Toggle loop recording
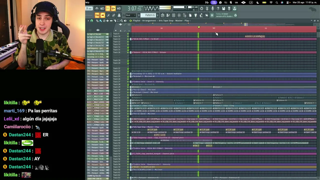 pos(119,8)
